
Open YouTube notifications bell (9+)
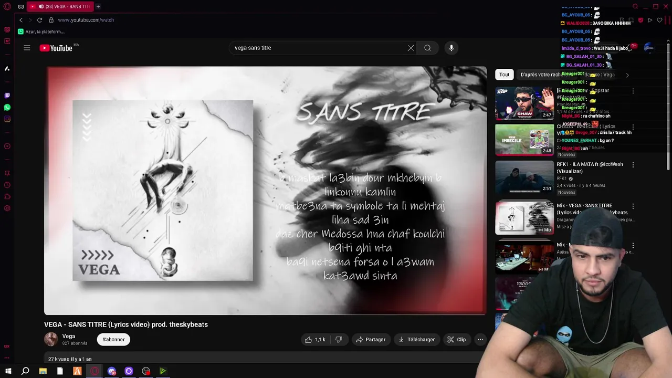pyautogui.click(x=632, y=47)
